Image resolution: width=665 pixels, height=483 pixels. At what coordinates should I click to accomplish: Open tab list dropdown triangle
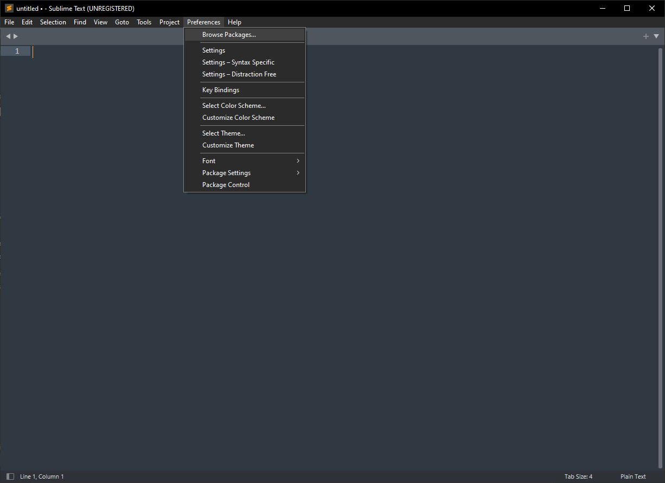(656, 36)
